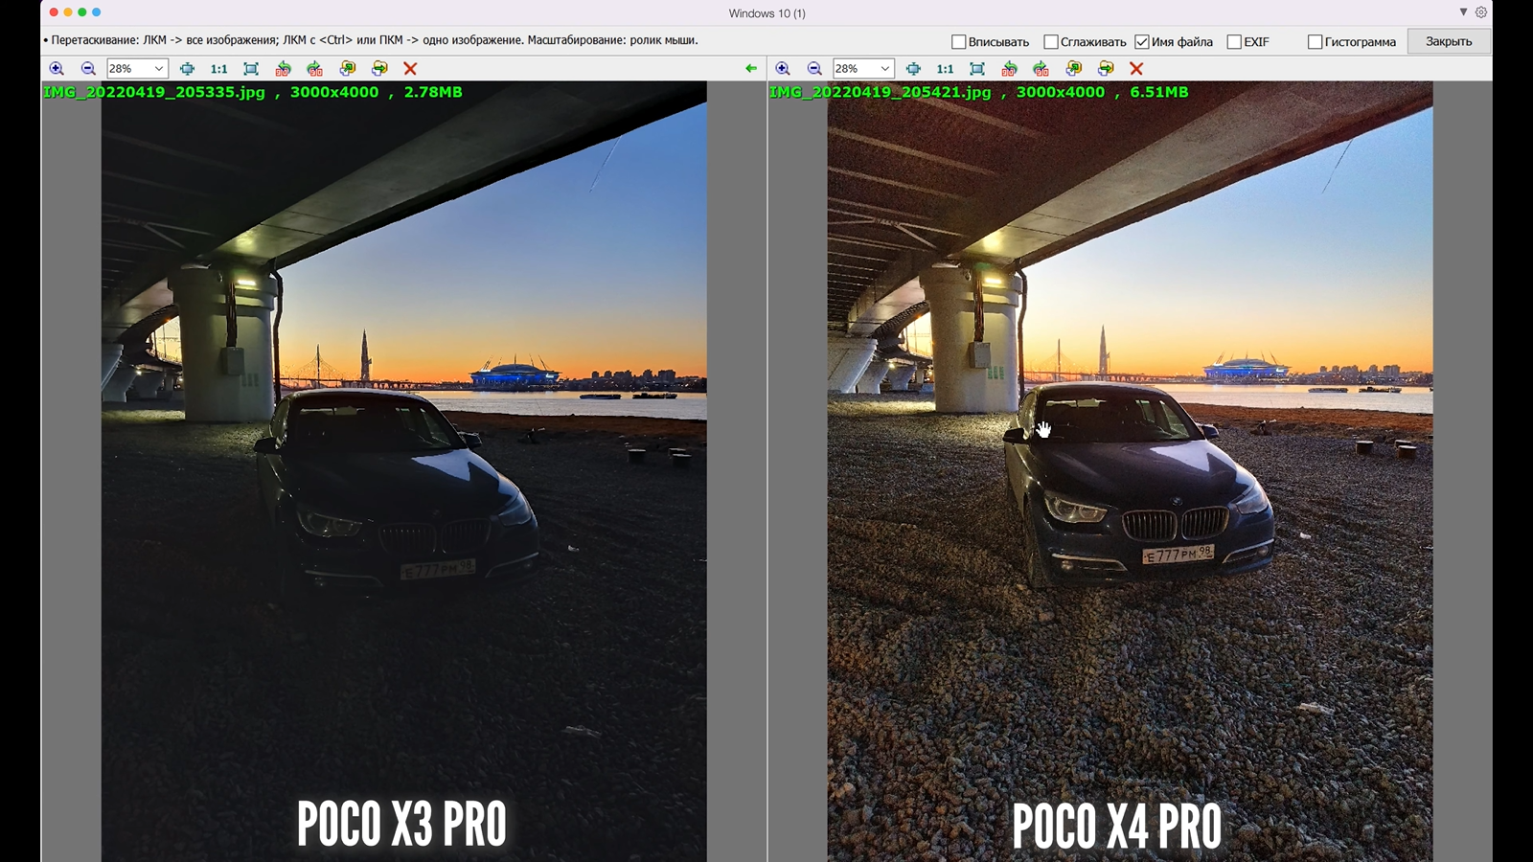Enable the Сглаживать checkbox
Screen dimensions: 1533x862
[1050, 42]
